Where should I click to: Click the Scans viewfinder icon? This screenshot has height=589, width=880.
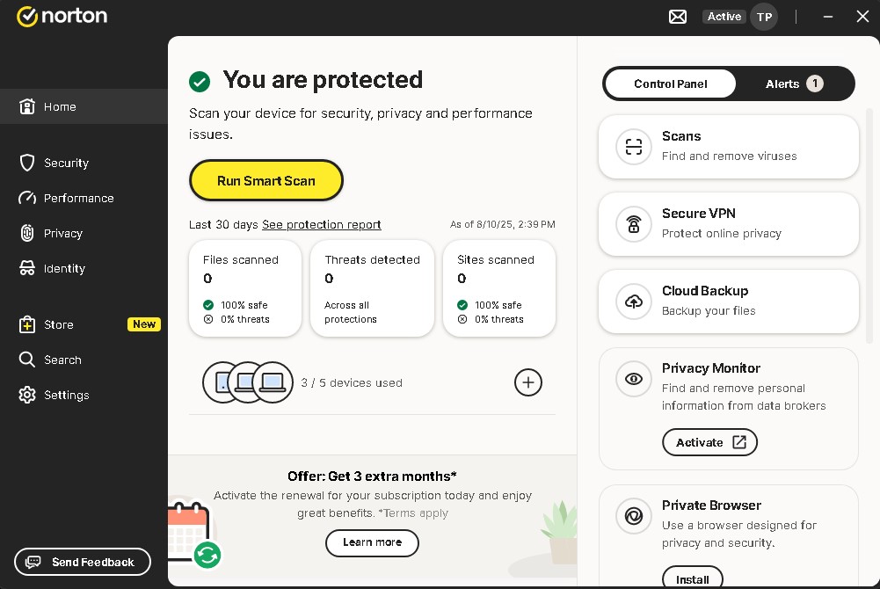point(633,147)
